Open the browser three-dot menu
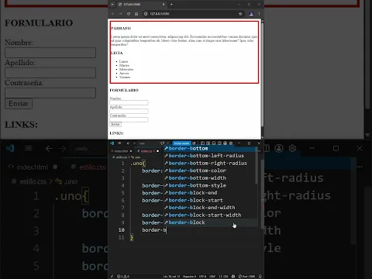Viewport: 372px width, 279px height. coord(259,14)
